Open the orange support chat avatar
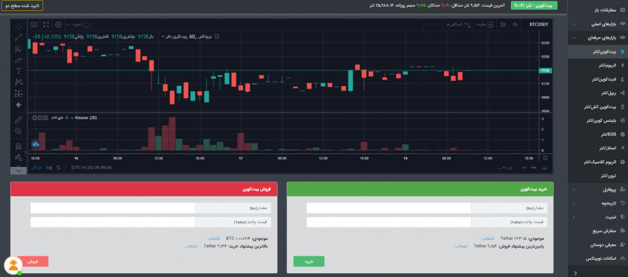Image resolution: width=628 pixels, height=277 pixels. pos(12,265)
